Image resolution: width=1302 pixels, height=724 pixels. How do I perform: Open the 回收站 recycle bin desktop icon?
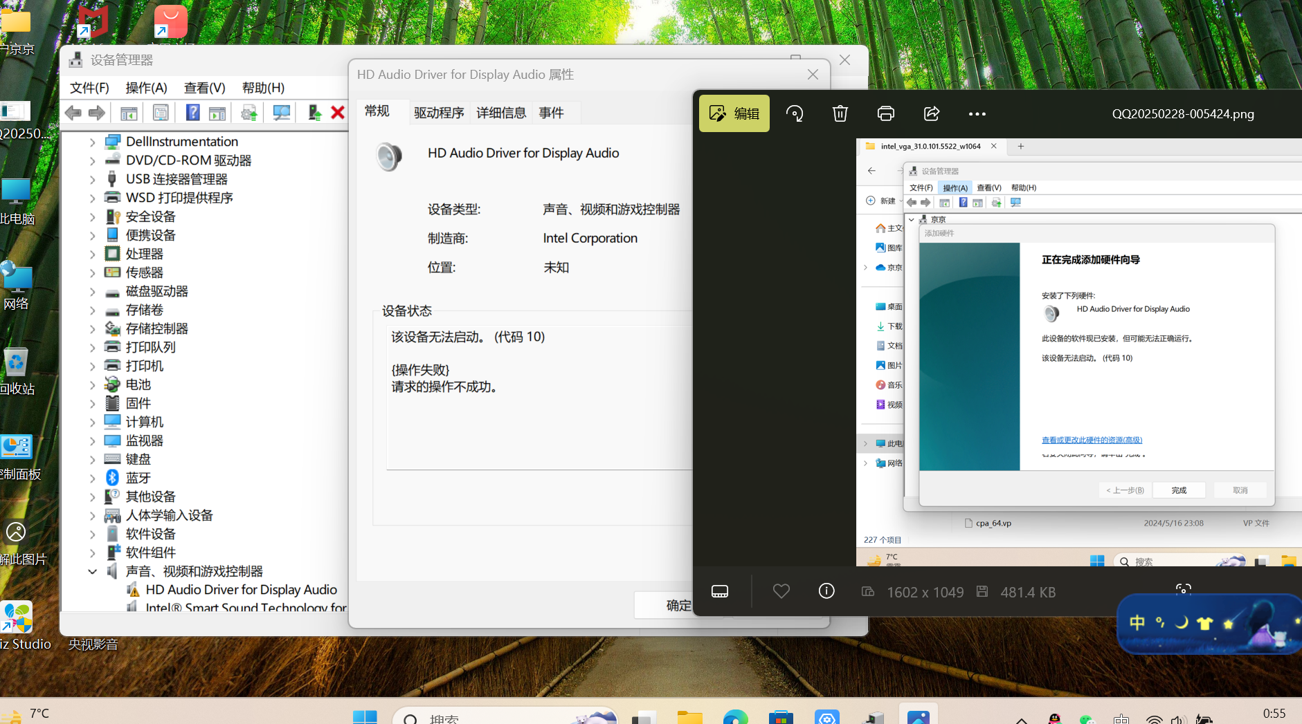click(x=17, y=371)
